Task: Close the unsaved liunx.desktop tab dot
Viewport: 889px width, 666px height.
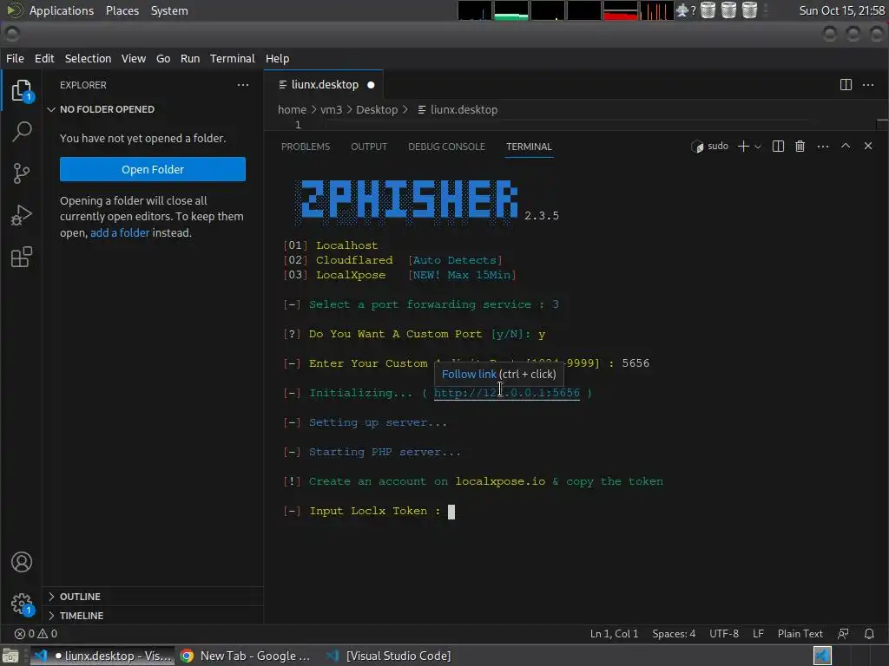Action: (x=371, y=85)
